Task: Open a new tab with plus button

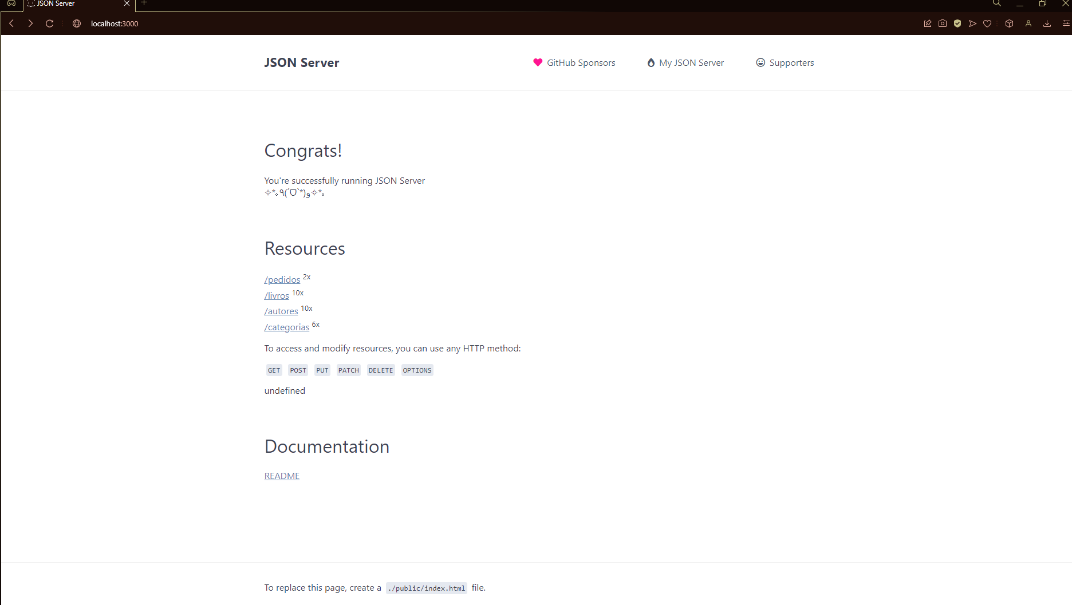Action: (x=144, y=3)
